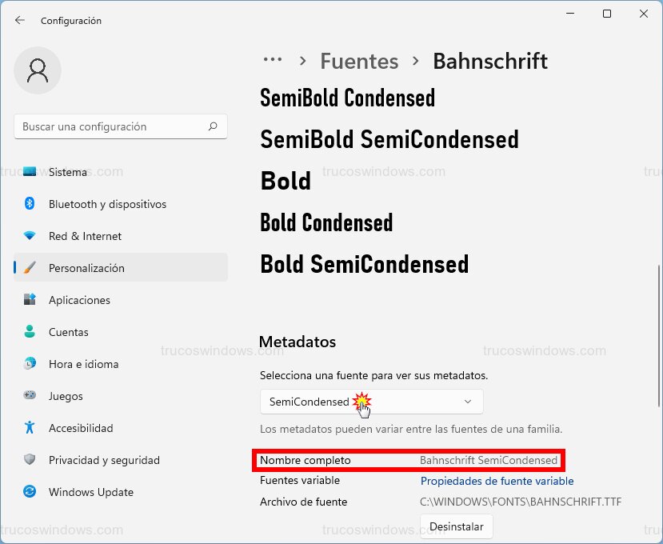Click the back arrow in title bar
This screenshot has height=544, width=663.
click(20, 20)
